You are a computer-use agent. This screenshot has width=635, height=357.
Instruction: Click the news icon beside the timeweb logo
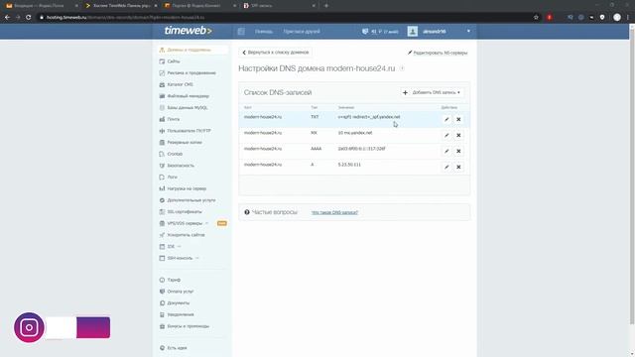click(x=241, y=31)
